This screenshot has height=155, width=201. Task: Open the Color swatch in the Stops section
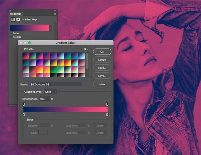coord(43,133)
